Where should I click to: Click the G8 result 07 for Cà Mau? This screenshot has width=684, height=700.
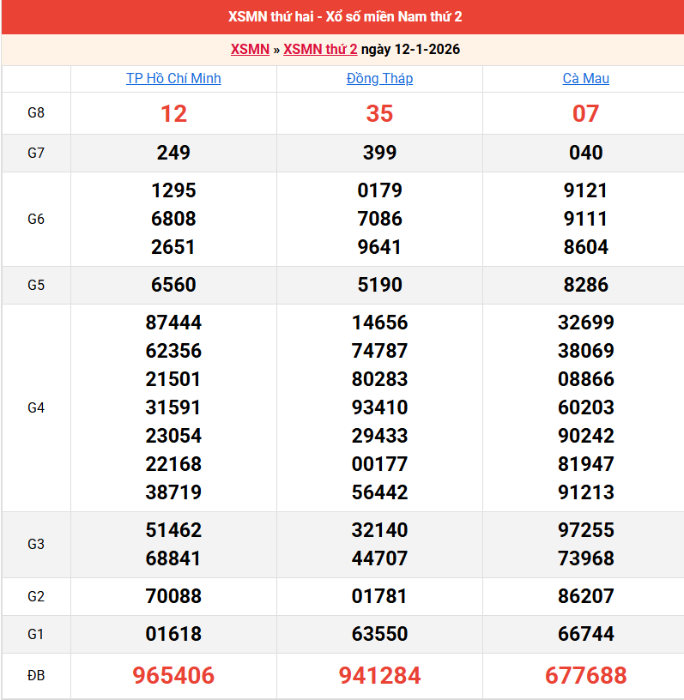point(585,113)
